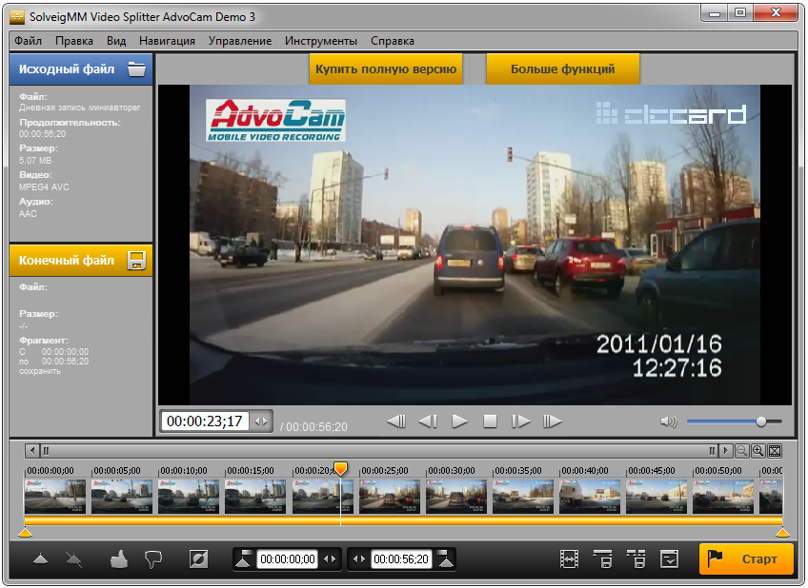Zoom in the timeline
This screenshot has height=588, width=808.
757,451
